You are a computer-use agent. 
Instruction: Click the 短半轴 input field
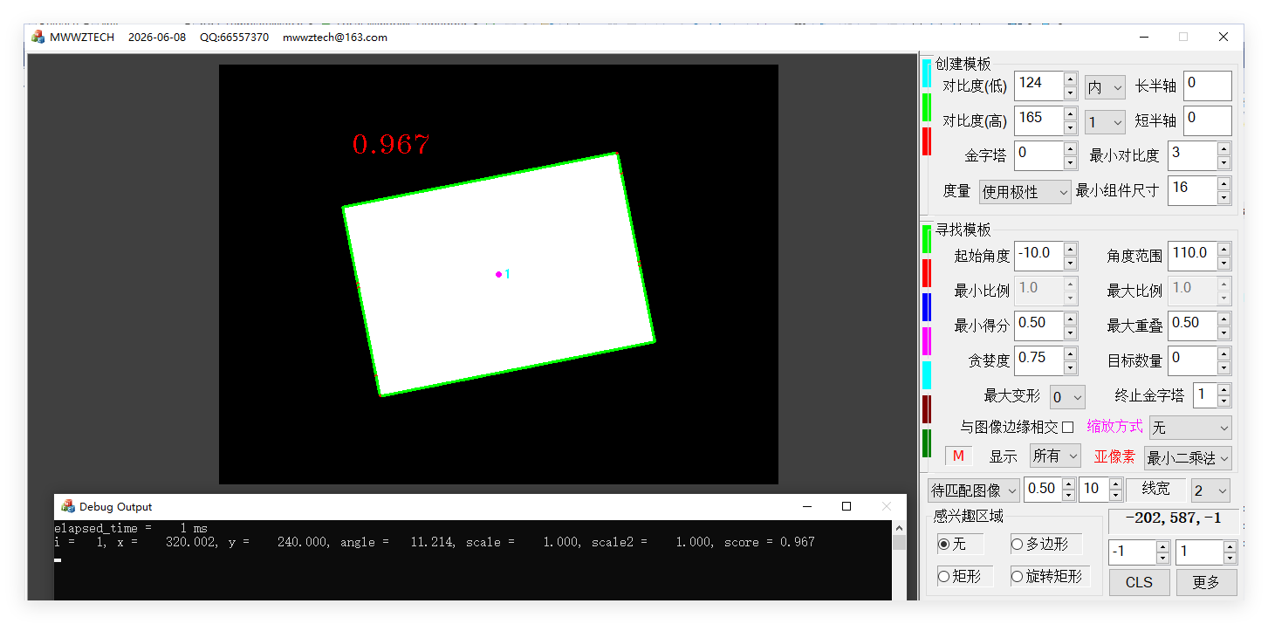click(x=1208, y=120)
